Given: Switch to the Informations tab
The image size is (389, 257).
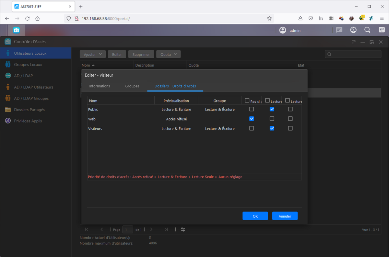Looking at the screenshot, I should coord(100,86).
